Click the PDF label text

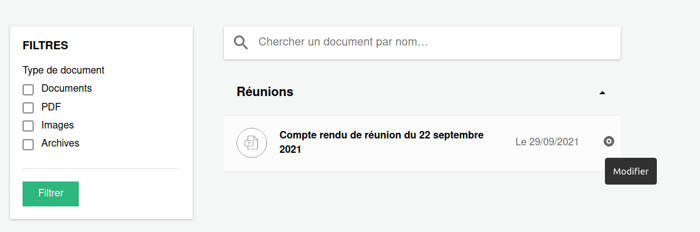coord(51,107)
